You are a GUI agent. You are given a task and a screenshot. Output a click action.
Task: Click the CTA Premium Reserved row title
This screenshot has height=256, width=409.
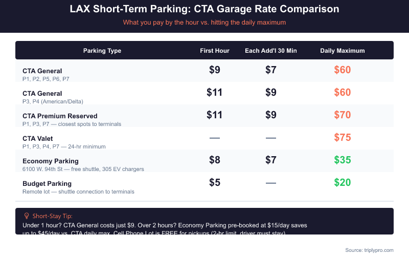(x=60, y=116)
